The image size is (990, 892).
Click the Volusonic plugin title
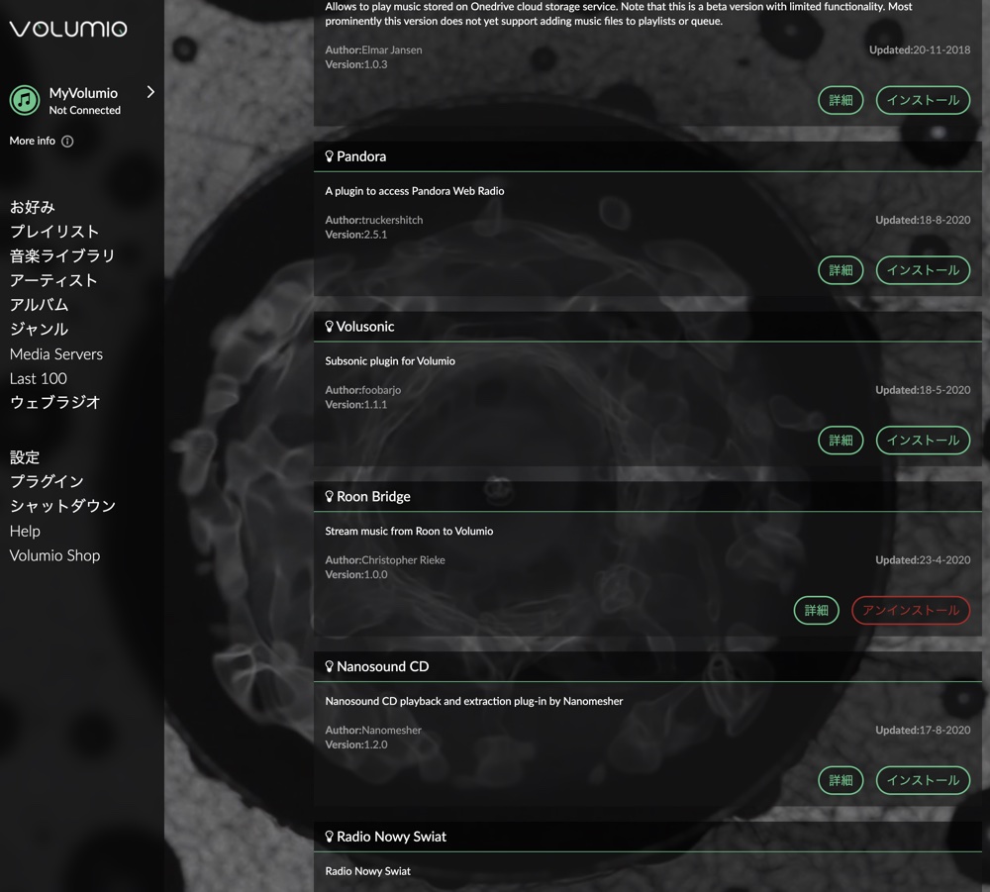click(365, 327)
